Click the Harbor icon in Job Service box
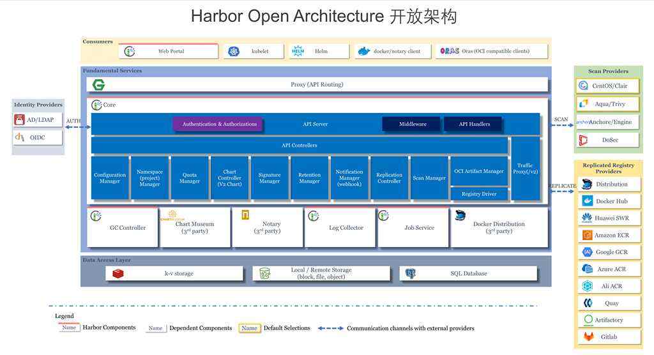The image size is (654, 355). pos(383,216)
